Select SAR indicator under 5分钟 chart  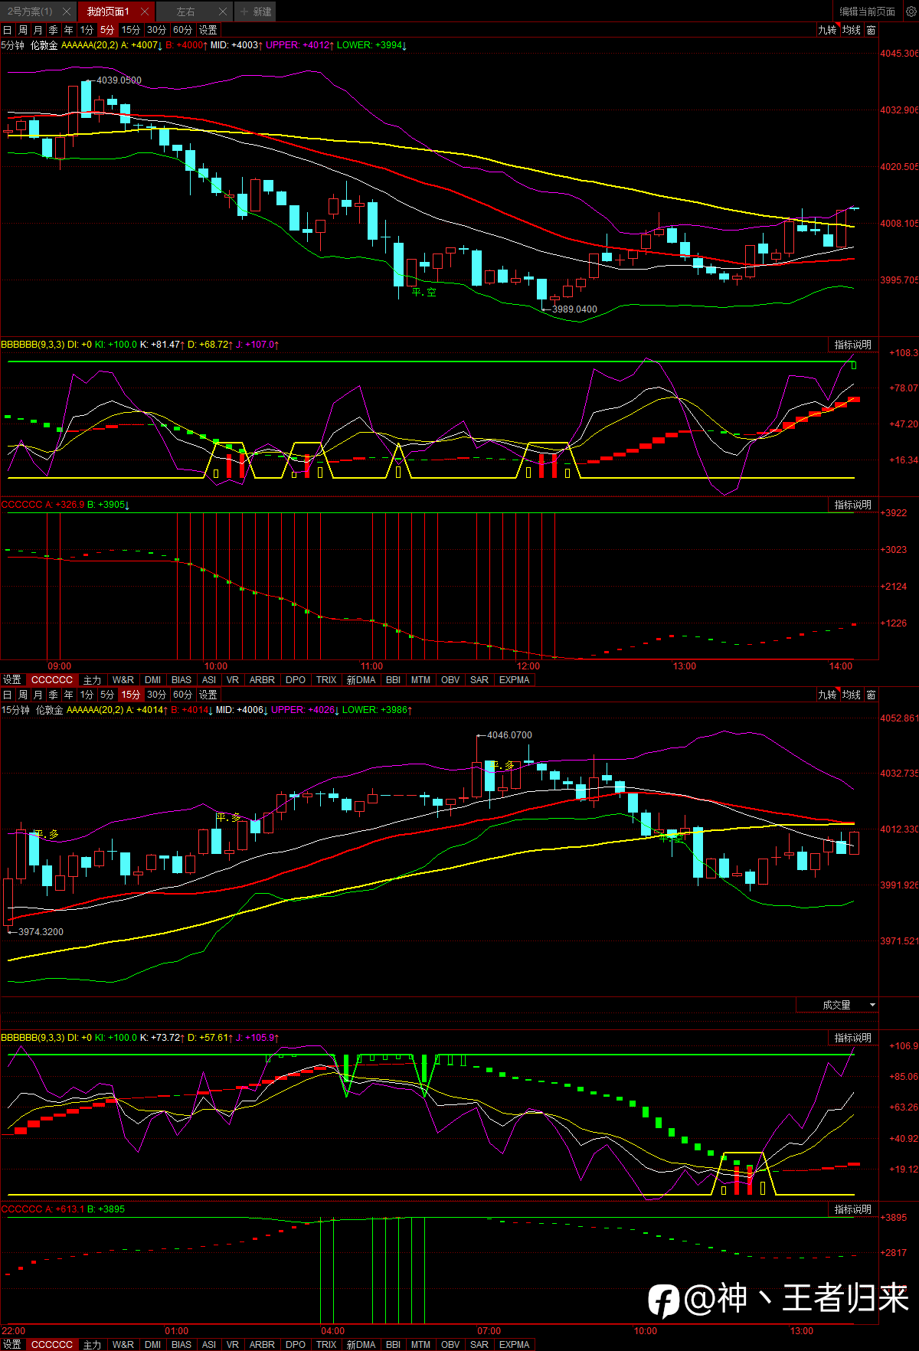(479, 680)
